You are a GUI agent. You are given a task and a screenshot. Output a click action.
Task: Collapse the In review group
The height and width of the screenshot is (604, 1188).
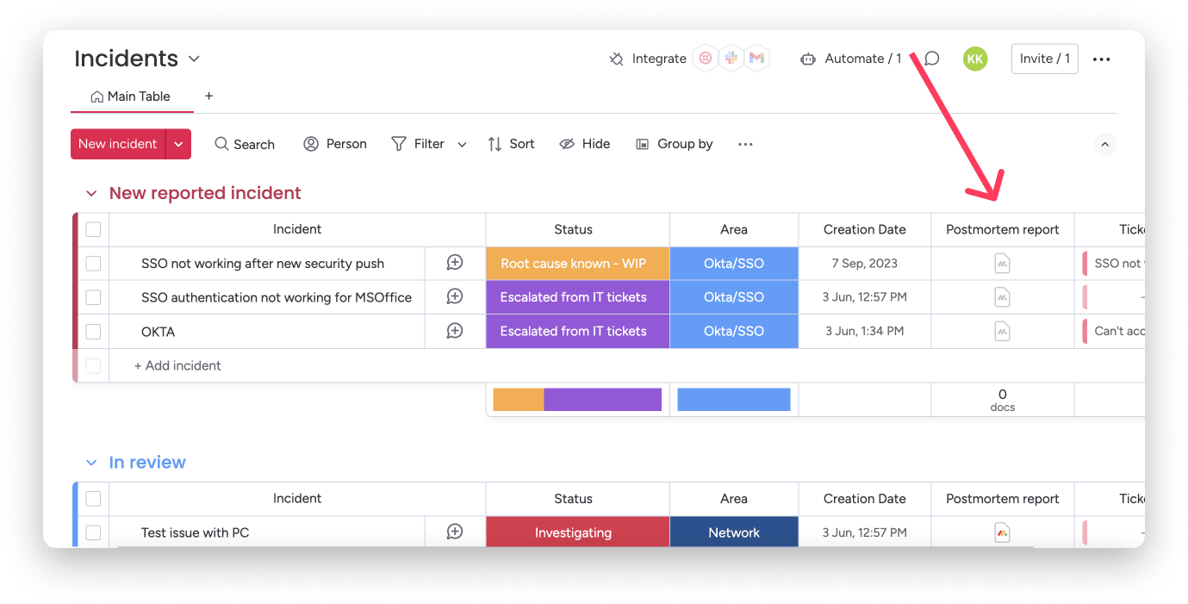tap(91, 463)
